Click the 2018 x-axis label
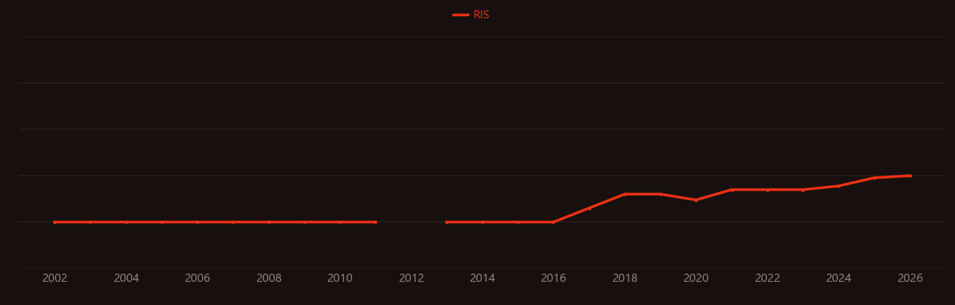 click(625, 278)
